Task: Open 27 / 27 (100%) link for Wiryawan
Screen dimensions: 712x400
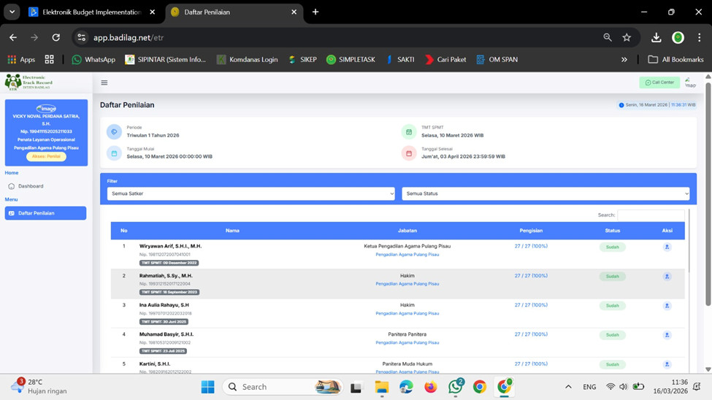Action: pos(531,247)
